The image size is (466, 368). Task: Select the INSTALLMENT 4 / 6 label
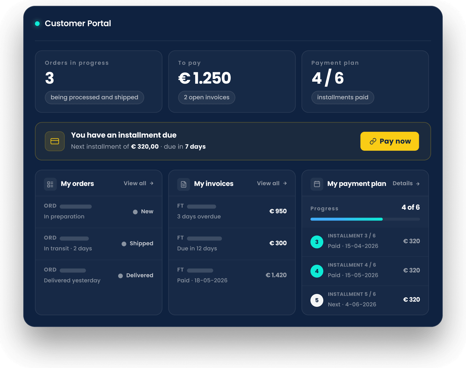(352, 265)
